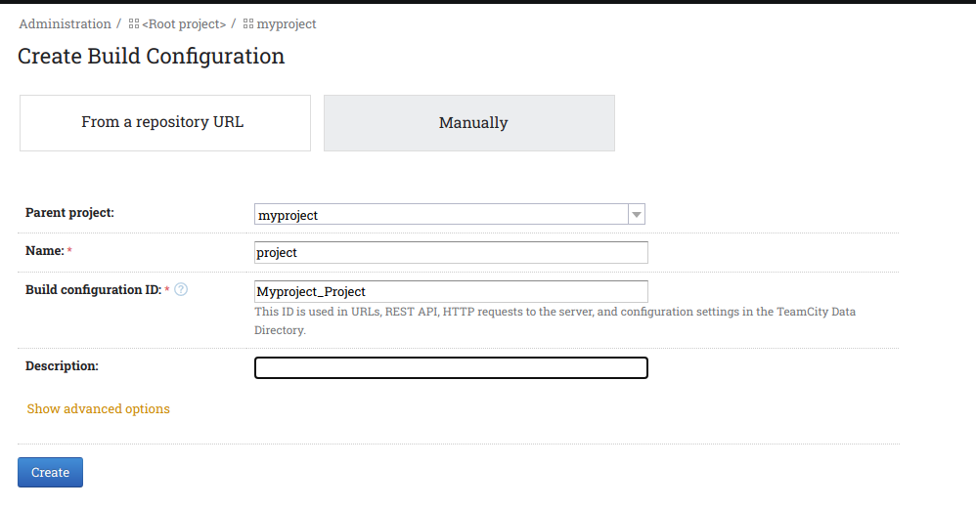The width and height of the screenshot is (976, 508).
Task: Click the empty Description field
Action: [x=451, y=367]
